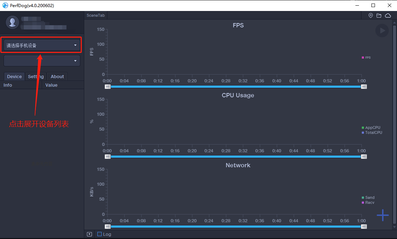Viewport: 397px width, 239px height.
Task: Open the folder icon in top bar
Action: pos(379,15)
